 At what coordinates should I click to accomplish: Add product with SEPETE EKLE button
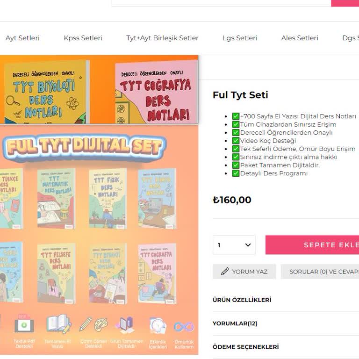[x=312, y=245]
